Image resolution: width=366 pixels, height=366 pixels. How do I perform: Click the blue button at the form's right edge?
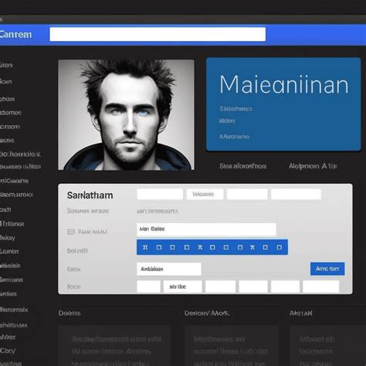(x=327, y=269)
